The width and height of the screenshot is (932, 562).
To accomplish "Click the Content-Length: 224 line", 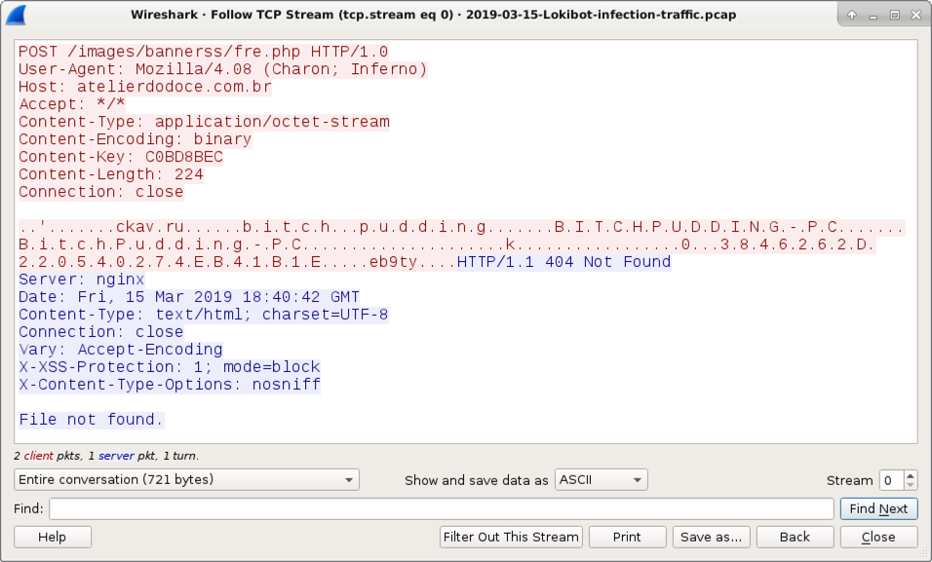I will pos(111,174).
